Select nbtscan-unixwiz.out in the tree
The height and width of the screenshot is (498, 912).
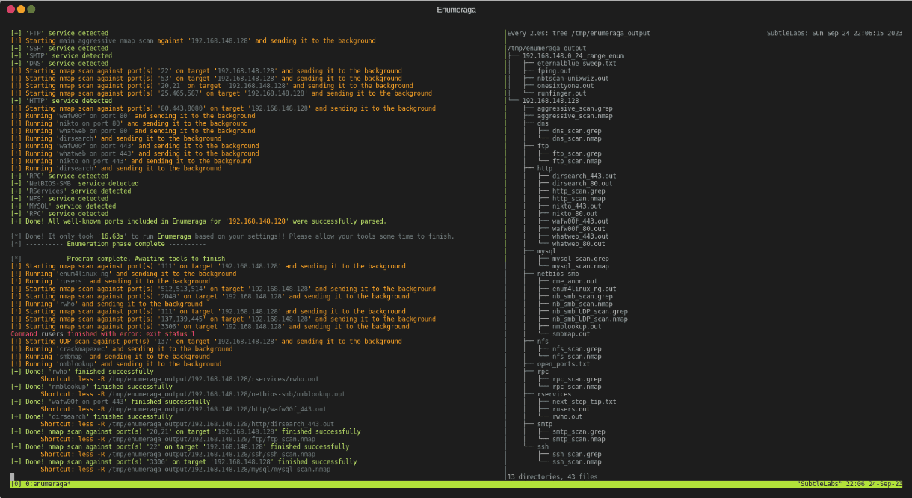572,79
